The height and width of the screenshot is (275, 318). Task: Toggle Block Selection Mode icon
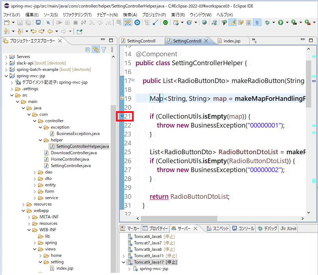point(249,22)
